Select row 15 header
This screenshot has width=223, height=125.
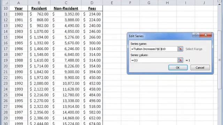pyautogui.click(x=6, y=37)
